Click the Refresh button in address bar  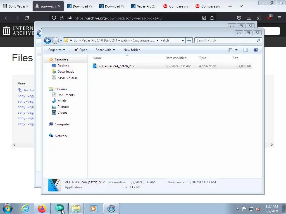tap(189, 41)
